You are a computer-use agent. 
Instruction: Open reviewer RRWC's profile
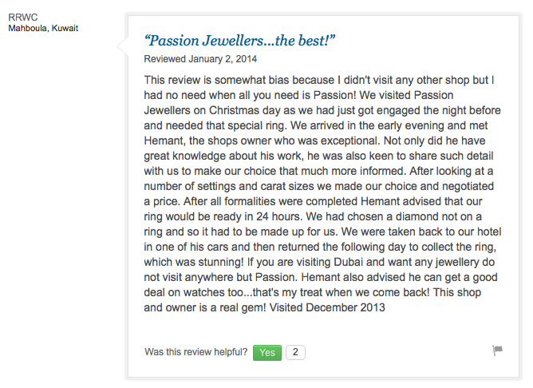(x=21, y=17)
